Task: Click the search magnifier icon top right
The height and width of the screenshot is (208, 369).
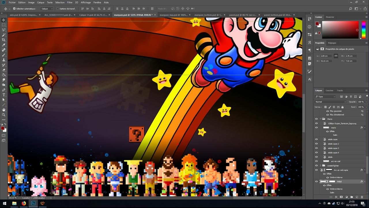Action: coord(351,9)
